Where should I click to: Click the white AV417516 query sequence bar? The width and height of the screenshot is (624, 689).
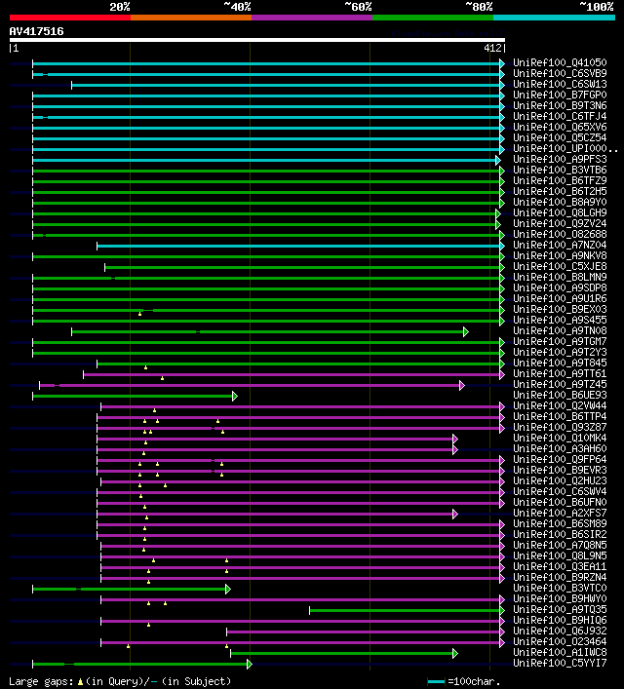click(x=257, y=40)
